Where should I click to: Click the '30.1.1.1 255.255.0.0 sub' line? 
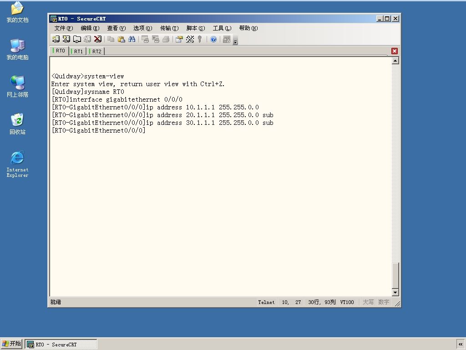coord(162,123)
